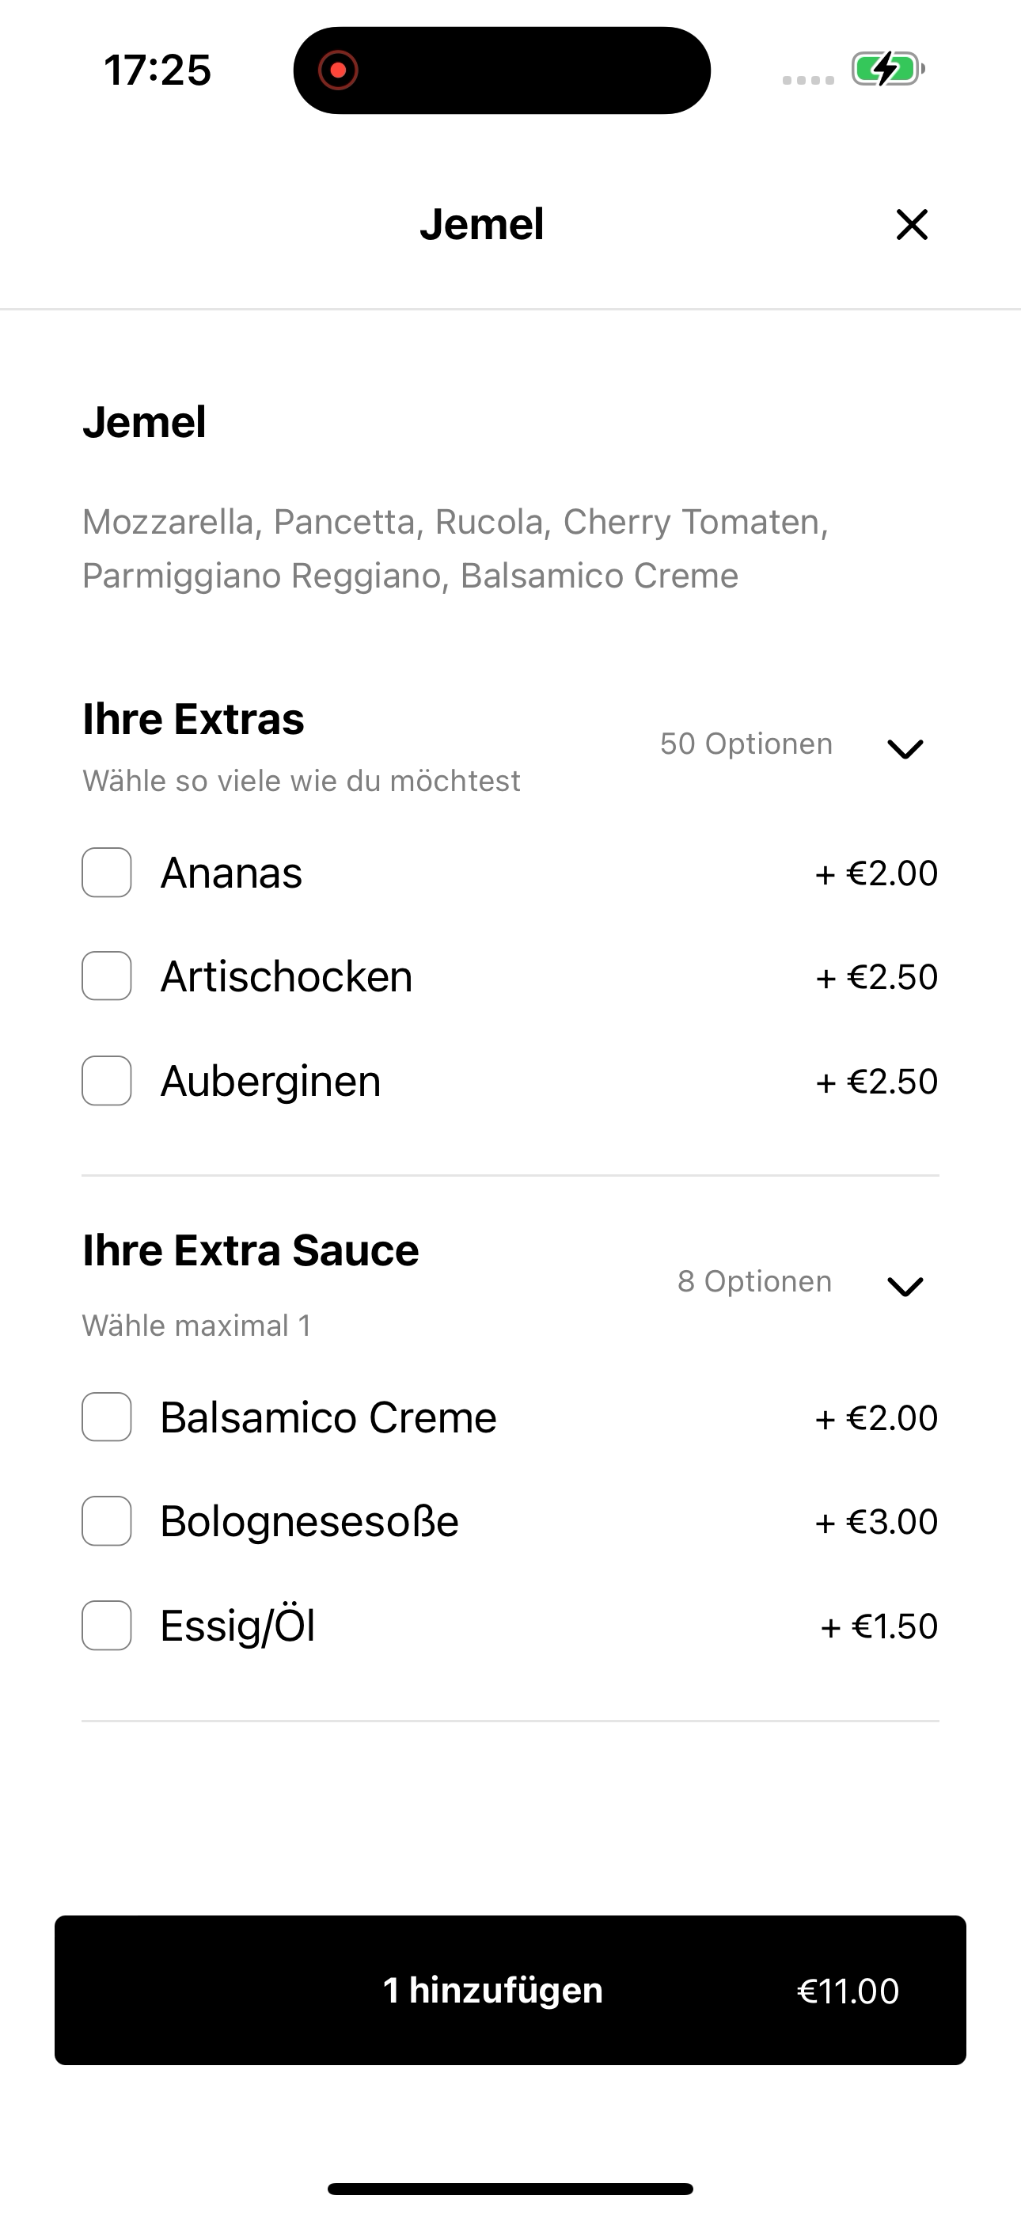Viewport: 1021px width, 2214px height.
Task: Tap the 1 hinzufügen button
Action: tap(511, 1991)
